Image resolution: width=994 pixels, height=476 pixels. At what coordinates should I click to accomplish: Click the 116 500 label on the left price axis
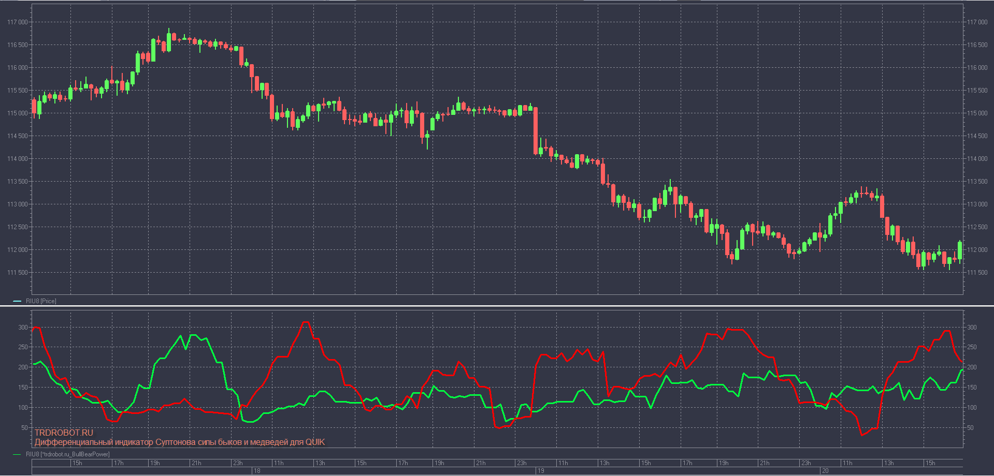18,45
